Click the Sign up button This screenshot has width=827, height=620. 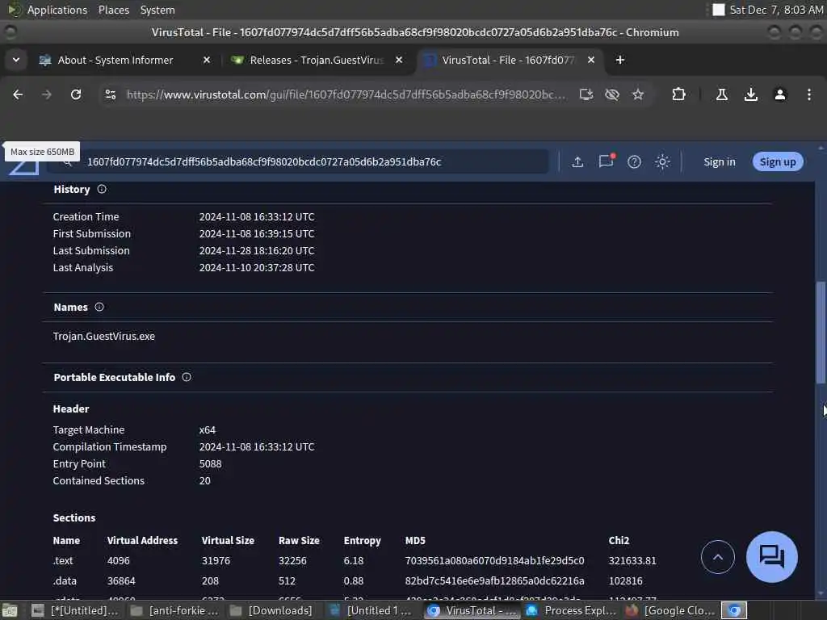(778, 161)
